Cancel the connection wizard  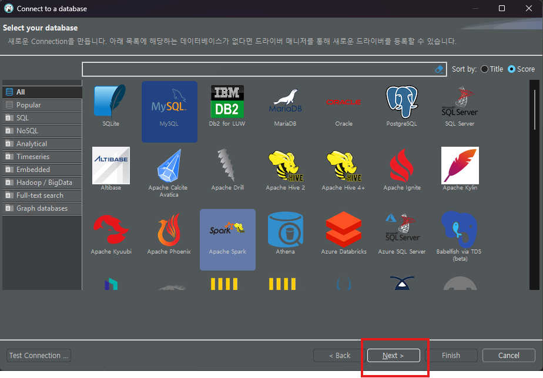tap(509, 356)
